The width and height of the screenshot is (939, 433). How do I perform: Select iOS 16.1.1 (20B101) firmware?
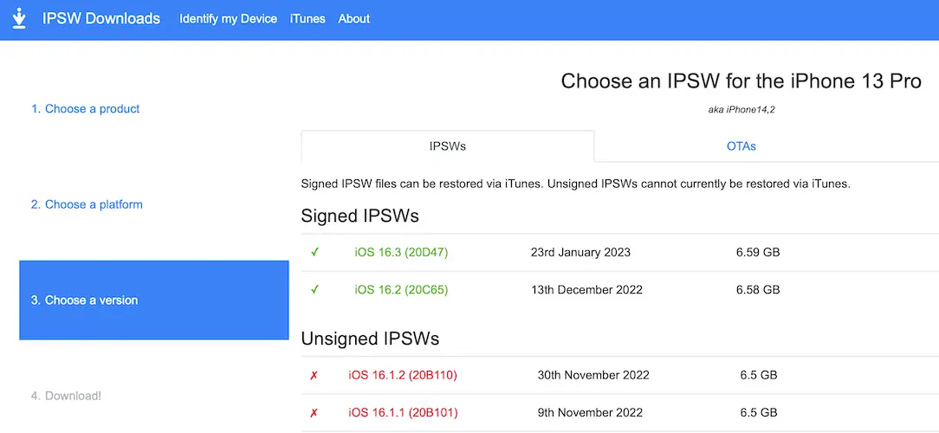click(x=402, y=413)
